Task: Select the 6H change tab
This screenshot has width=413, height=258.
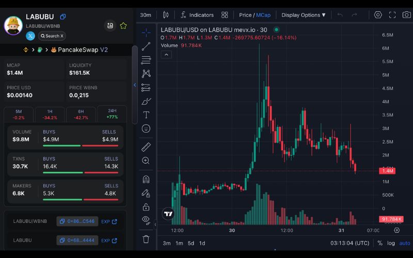Action: tap(81, 114)
